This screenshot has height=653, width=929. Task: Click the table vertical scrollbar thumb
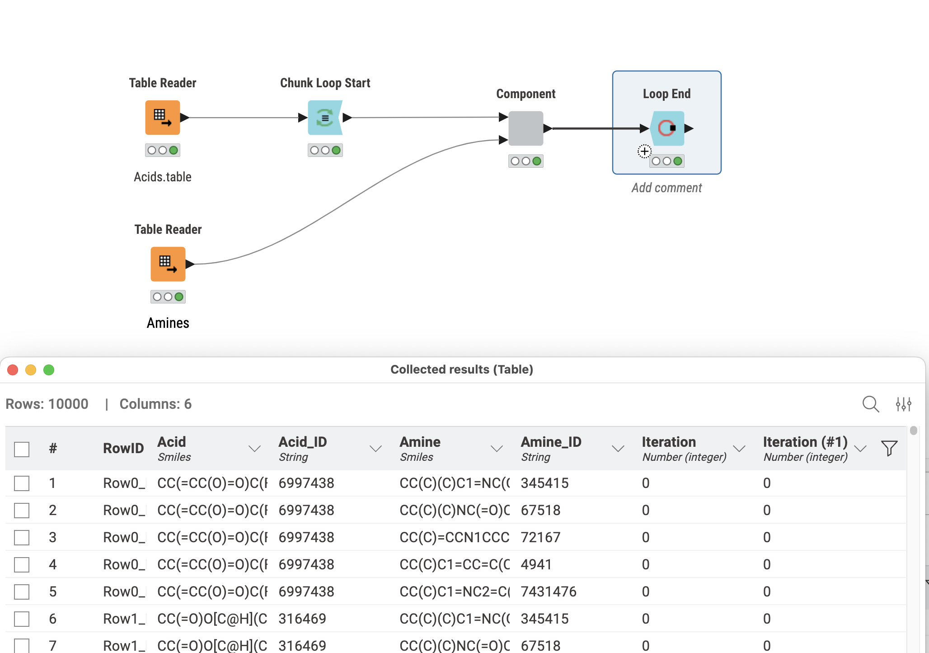pos(914,431)
